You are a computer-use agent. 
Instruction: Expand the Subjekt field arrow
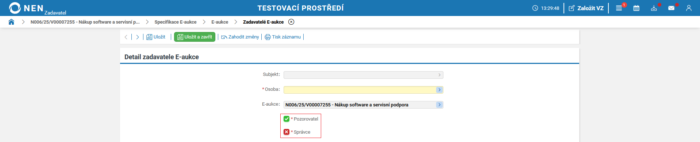tap(439, 75)
